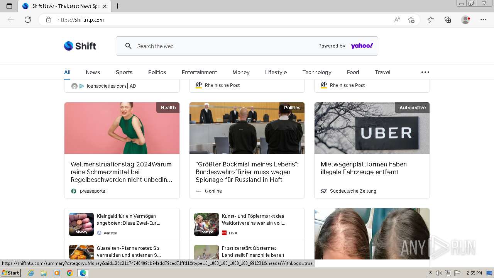Open the Money category tab
The height and width of the screenshot is (278, 494).
(x=241, y=72)
